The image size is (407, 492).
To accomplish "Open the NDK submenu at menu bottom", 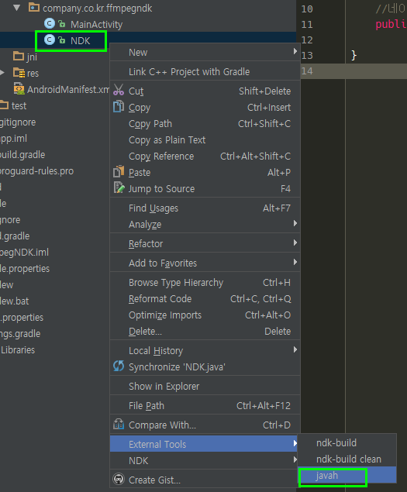I will tap(205, 460).
